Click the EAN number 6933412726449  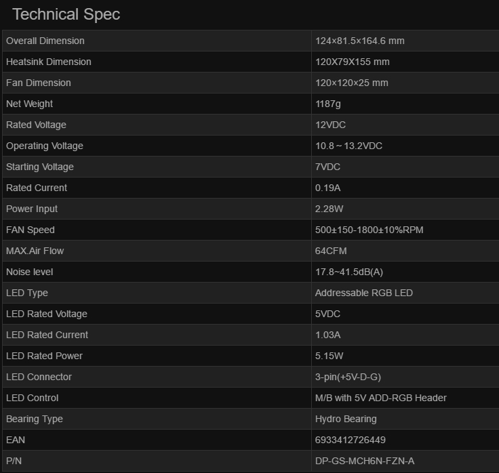point(350,440)
